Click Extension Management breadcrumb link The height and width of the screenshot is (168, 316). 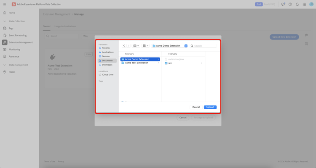coord(56,14)
